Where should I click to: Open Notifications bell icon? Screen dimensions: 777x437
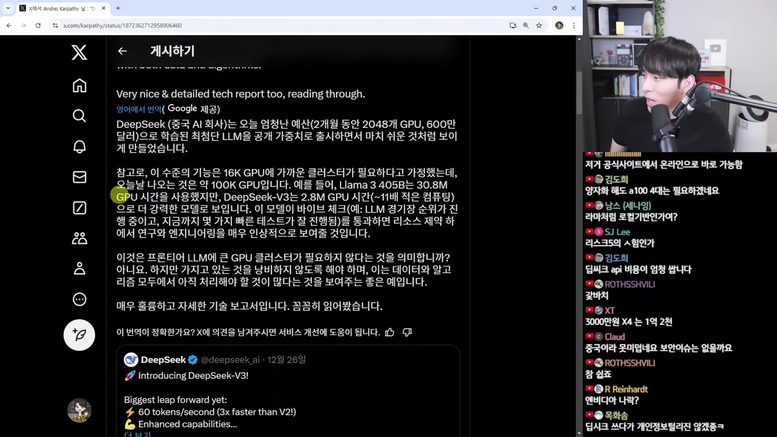click(79, 146)
